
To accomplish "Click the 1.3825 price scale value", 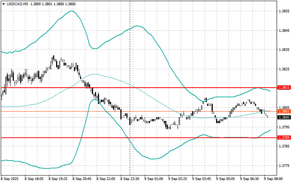I will point(284,69).
